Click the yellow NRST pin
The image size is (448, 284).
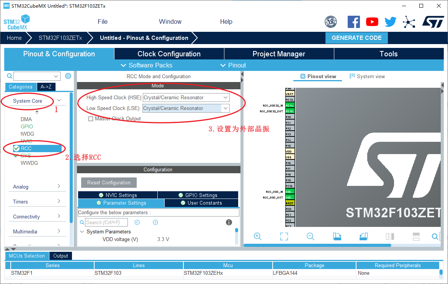click(290, 203)
